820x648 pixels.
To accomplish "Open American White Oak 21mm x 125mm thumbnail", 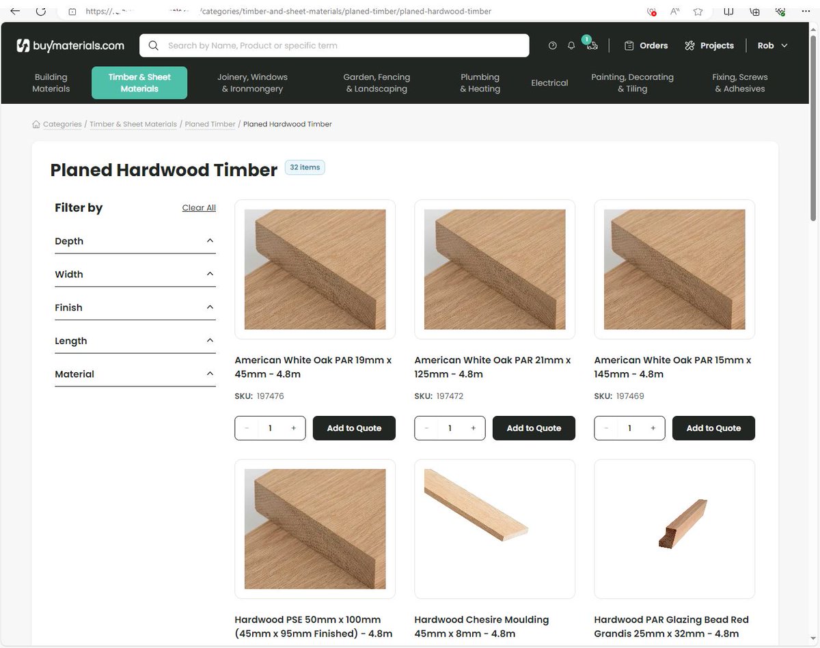I will [x=495, y=269].
